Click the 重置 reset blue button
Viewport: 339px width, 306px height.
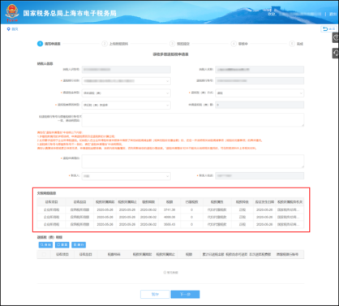[x=62, y=245]
